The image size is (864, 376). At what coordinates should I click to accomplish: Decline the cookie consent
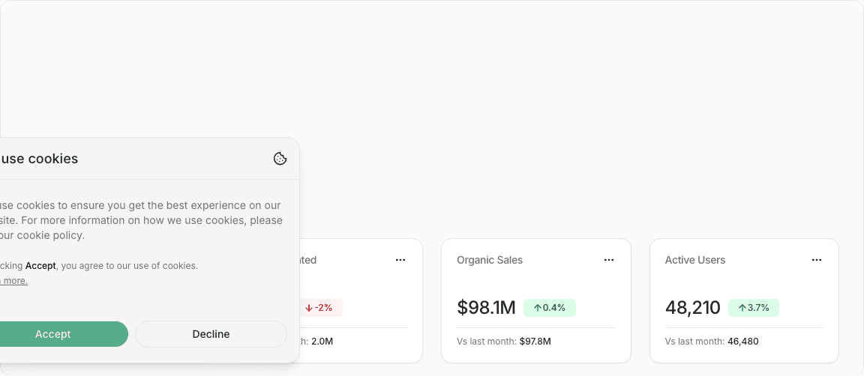tap(211, 334)
